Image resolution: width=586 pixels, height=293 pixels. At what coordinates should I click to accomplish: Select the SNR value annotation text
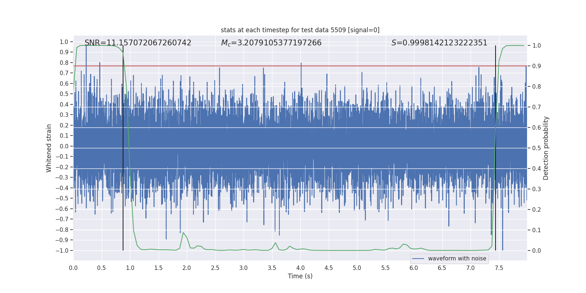138,43
